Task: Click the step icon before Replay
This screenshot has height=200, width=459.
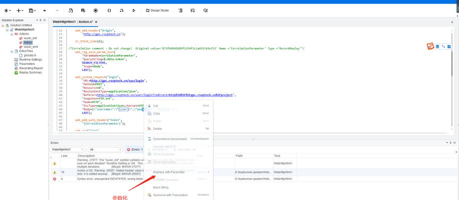Action: pos(121,10)
